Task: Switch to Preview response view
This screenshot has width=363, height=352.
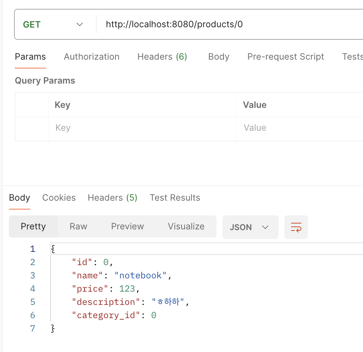Action: [x=127, y=226]
